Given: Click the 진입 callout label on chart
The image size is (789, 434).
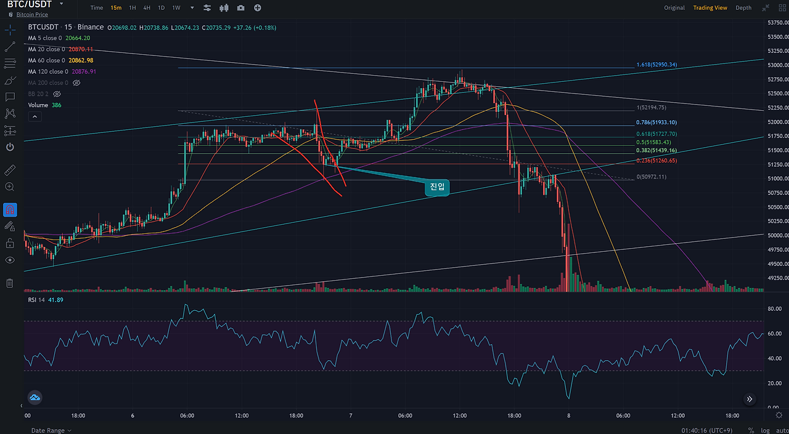Looking at the screenshot, I should coord(436,188).
